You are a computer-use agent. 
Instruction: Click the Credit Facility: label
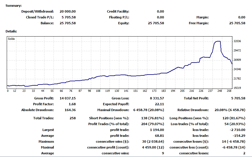(118, 11)
